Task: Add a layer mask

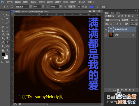Action: point(118,90)
